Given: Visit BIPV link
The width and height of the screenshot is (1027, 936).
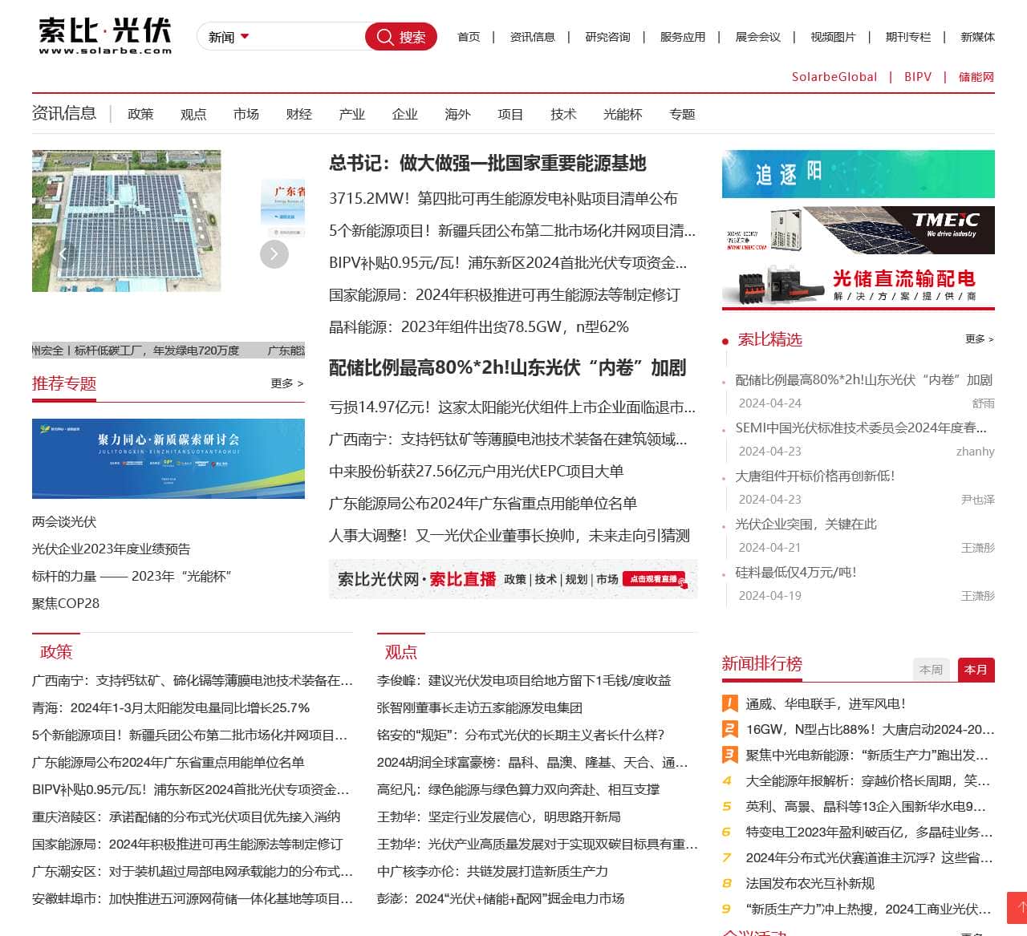Looking at the screenshot, I should [x=918, y=77].
